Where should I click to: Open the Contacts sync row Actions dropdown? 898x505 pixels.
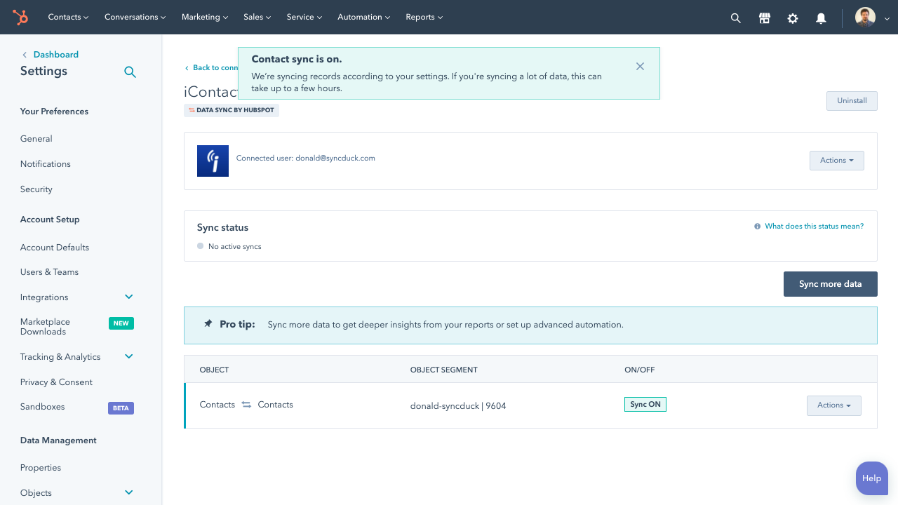834,405
